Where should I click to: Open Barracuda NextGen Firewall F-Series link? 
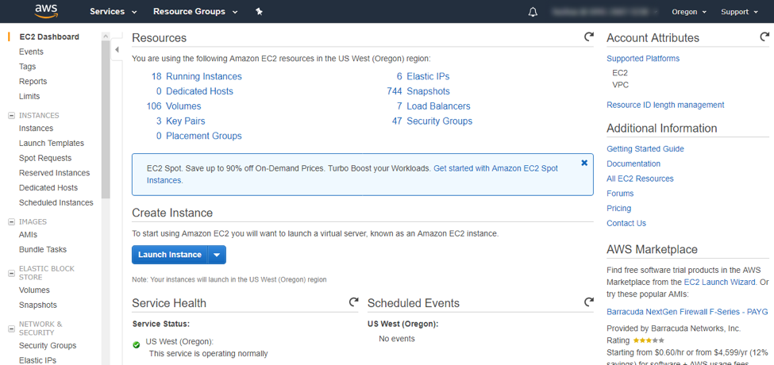point(687,312)
